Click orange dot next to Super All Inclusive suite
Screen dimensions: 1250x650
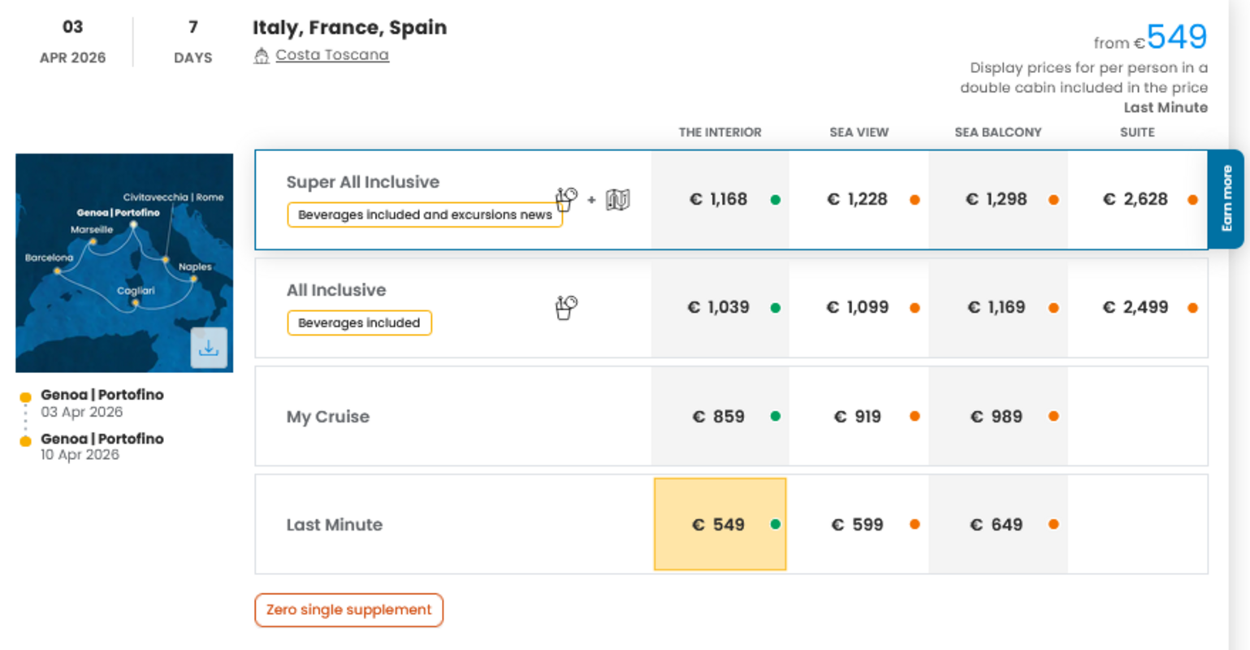(x=1192, y=200)
